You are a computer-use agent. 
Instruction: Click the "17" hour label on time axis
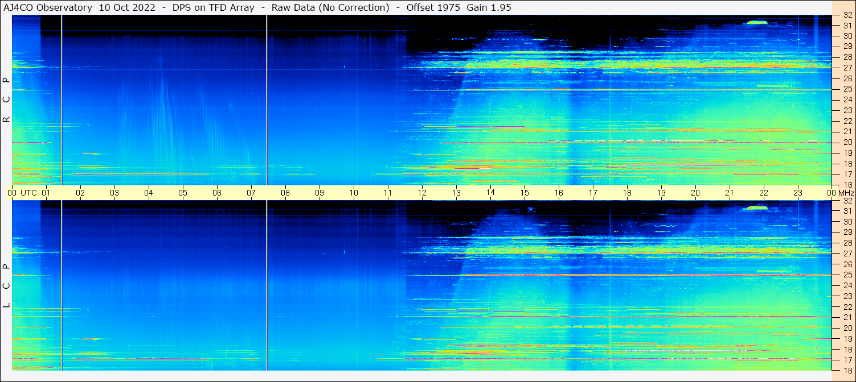point(593,193)
